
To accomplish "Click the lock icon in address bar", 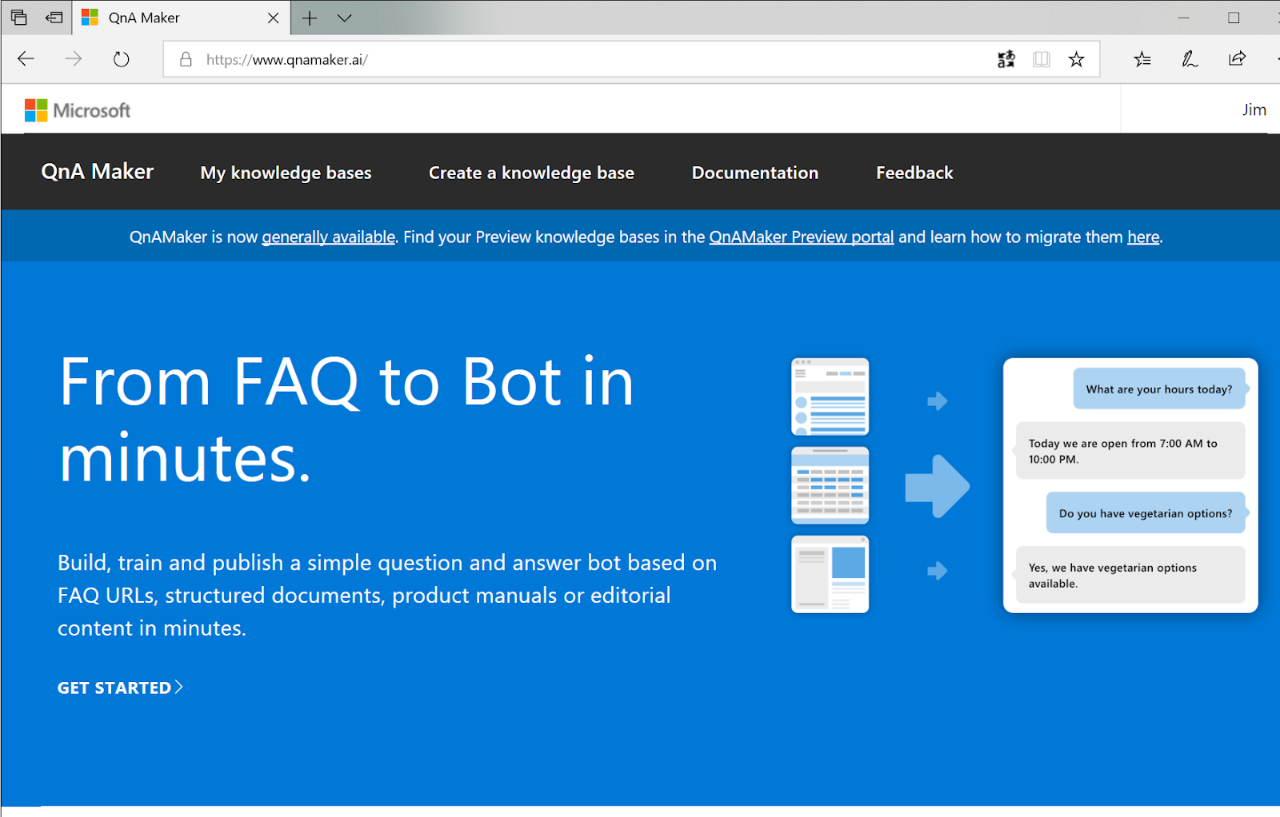I will (186, 59).
